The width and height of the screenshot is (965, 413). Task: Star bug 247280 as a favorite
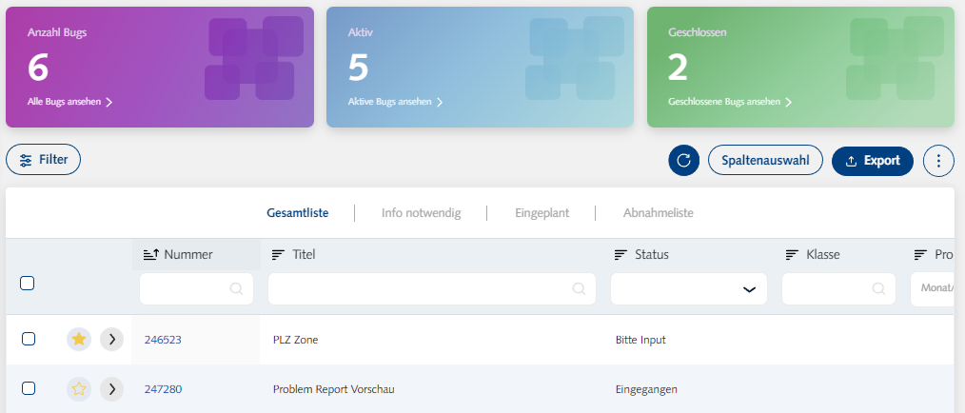(79, 388)
